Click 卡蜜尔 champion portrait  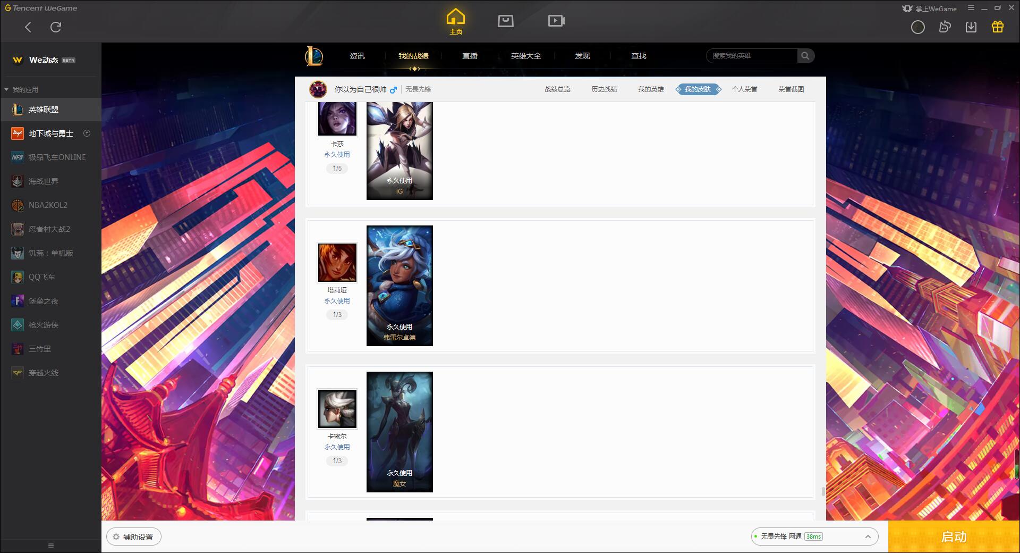pos(337,409)
